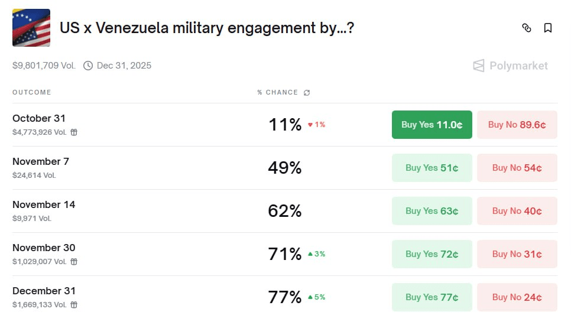Screen dimensions: 571x325
Task: Buy Yes at 77¢ for December 31
Action: (432, 297)
